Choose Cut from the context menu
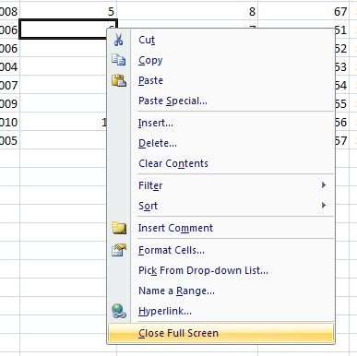Screen dimensions: 357x356 click(x=220, y=40)
